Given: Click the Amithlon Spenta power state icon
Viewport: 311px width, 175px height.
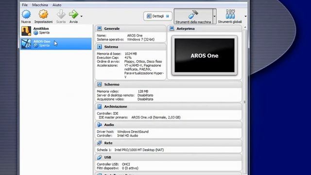Looking at the screenshot, I should coord(35,33).
